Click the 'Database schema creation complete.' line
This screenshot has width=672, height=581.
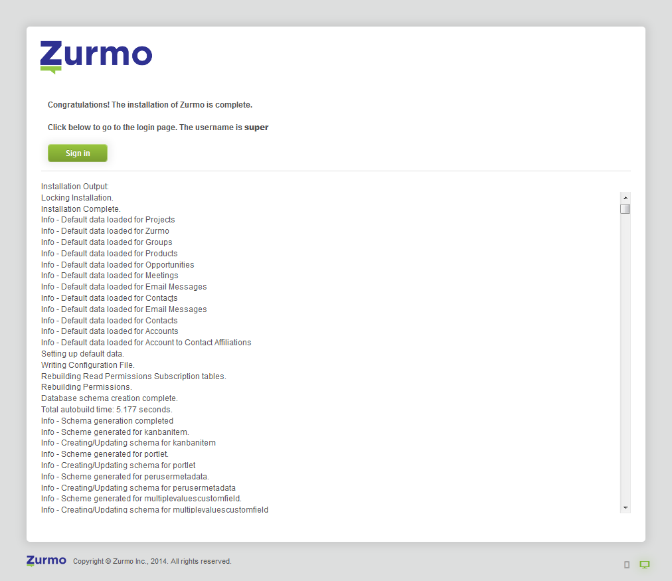pyautogui.click(x=110, y=398)
